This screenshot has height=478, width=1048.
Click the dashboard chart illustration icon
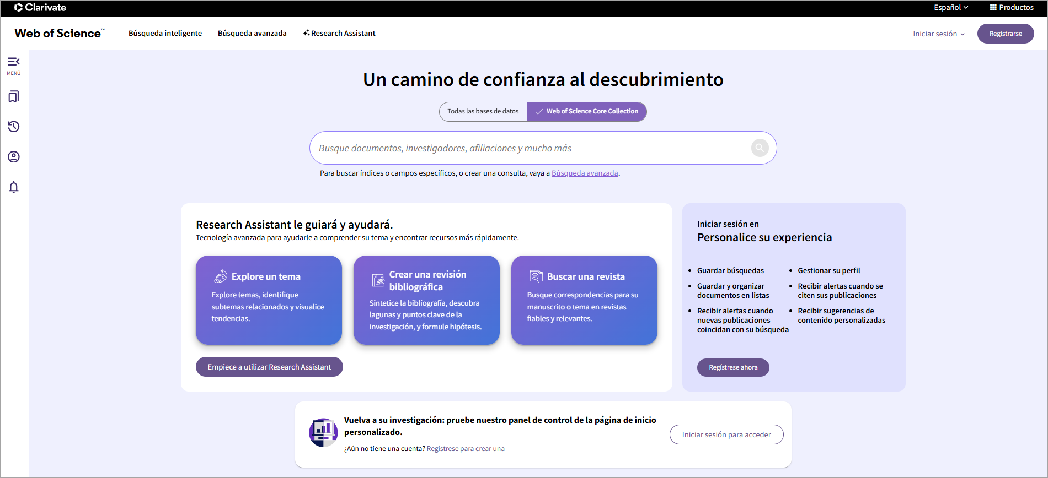323,432
